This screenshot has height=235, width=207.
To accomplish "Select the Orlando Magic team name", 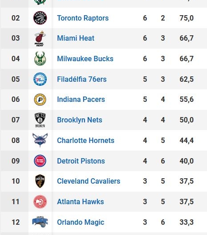I will click(81, 222).
